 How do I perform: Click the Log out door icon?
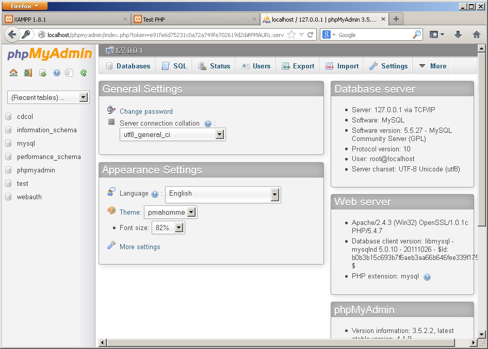[x=28, y=73]
